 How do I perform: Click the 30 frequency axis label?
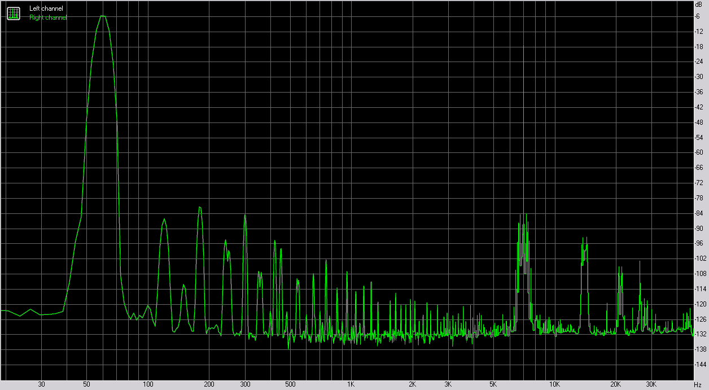41,384
